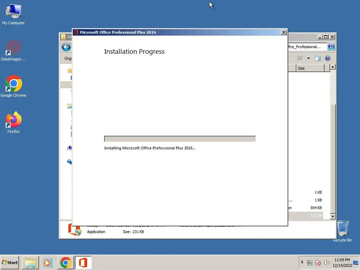Viewport: 360px width, 270px height.
Task: Click the Explorer scroll down arrow
Action: [333, 216]
